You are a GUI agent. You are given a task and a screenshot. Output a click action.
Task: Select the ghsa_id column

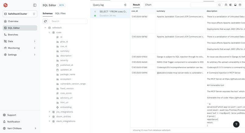pos(64,42)
